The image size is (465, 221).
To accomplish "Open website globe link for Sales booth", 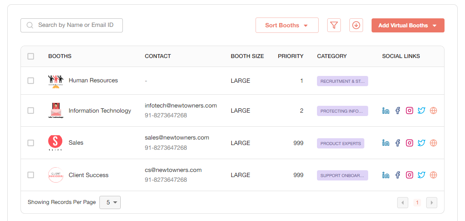I will point(433,143).
